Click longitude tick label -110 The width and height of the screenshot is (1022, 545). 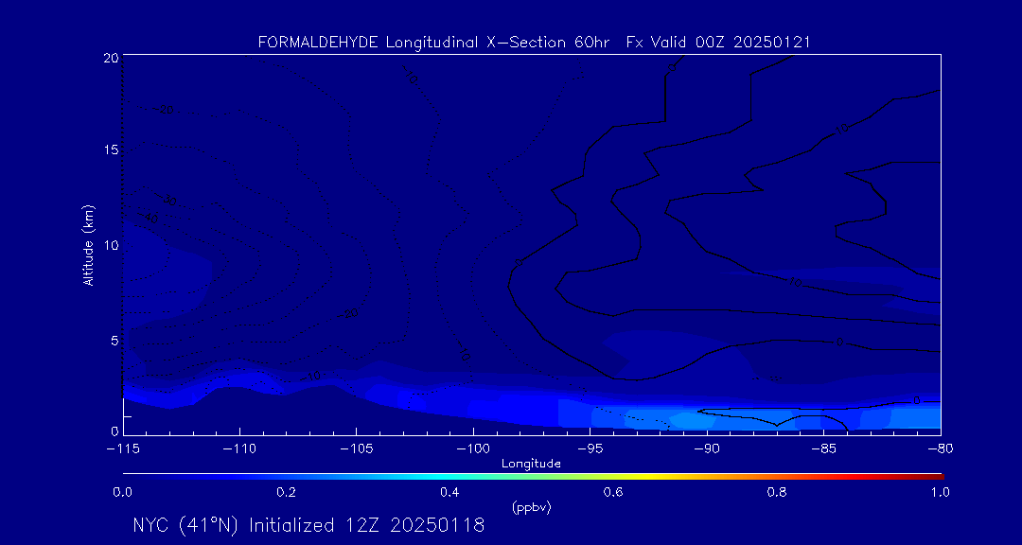[239, 449]
